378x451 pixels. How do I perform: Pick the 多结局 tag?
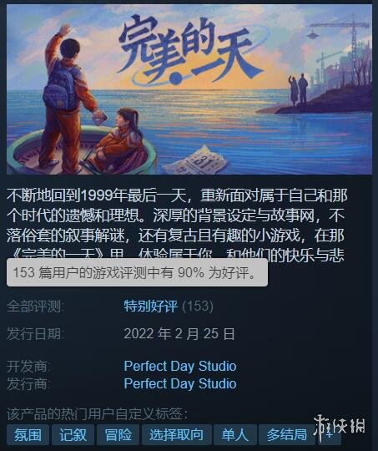point(286,434)
